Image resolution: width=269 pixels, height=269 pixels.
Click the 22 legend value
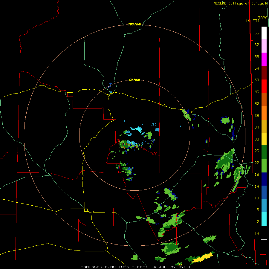[x=257, y=163]
